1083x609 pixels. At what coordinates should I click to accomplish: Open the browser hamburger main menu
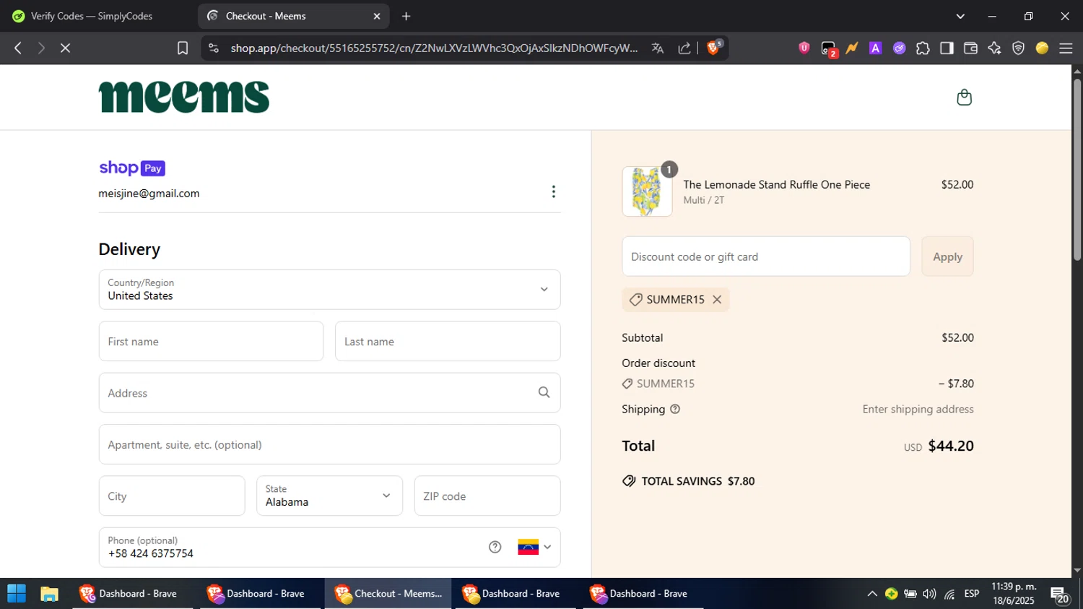pyautogui.click(x=1066, y=48)
